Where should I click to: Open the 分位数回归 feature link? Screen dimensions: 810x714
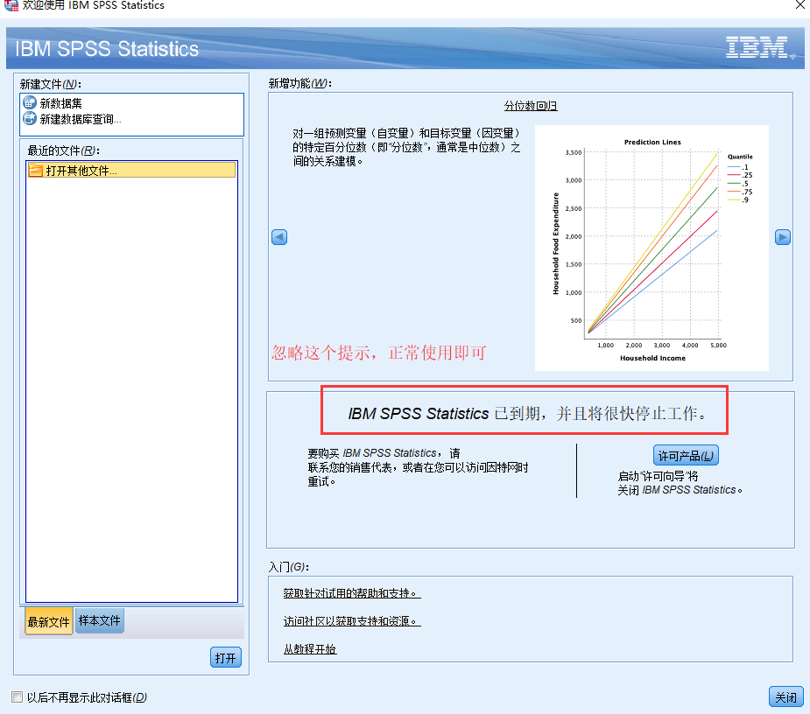pyautogui.click(x=530, y=106)
